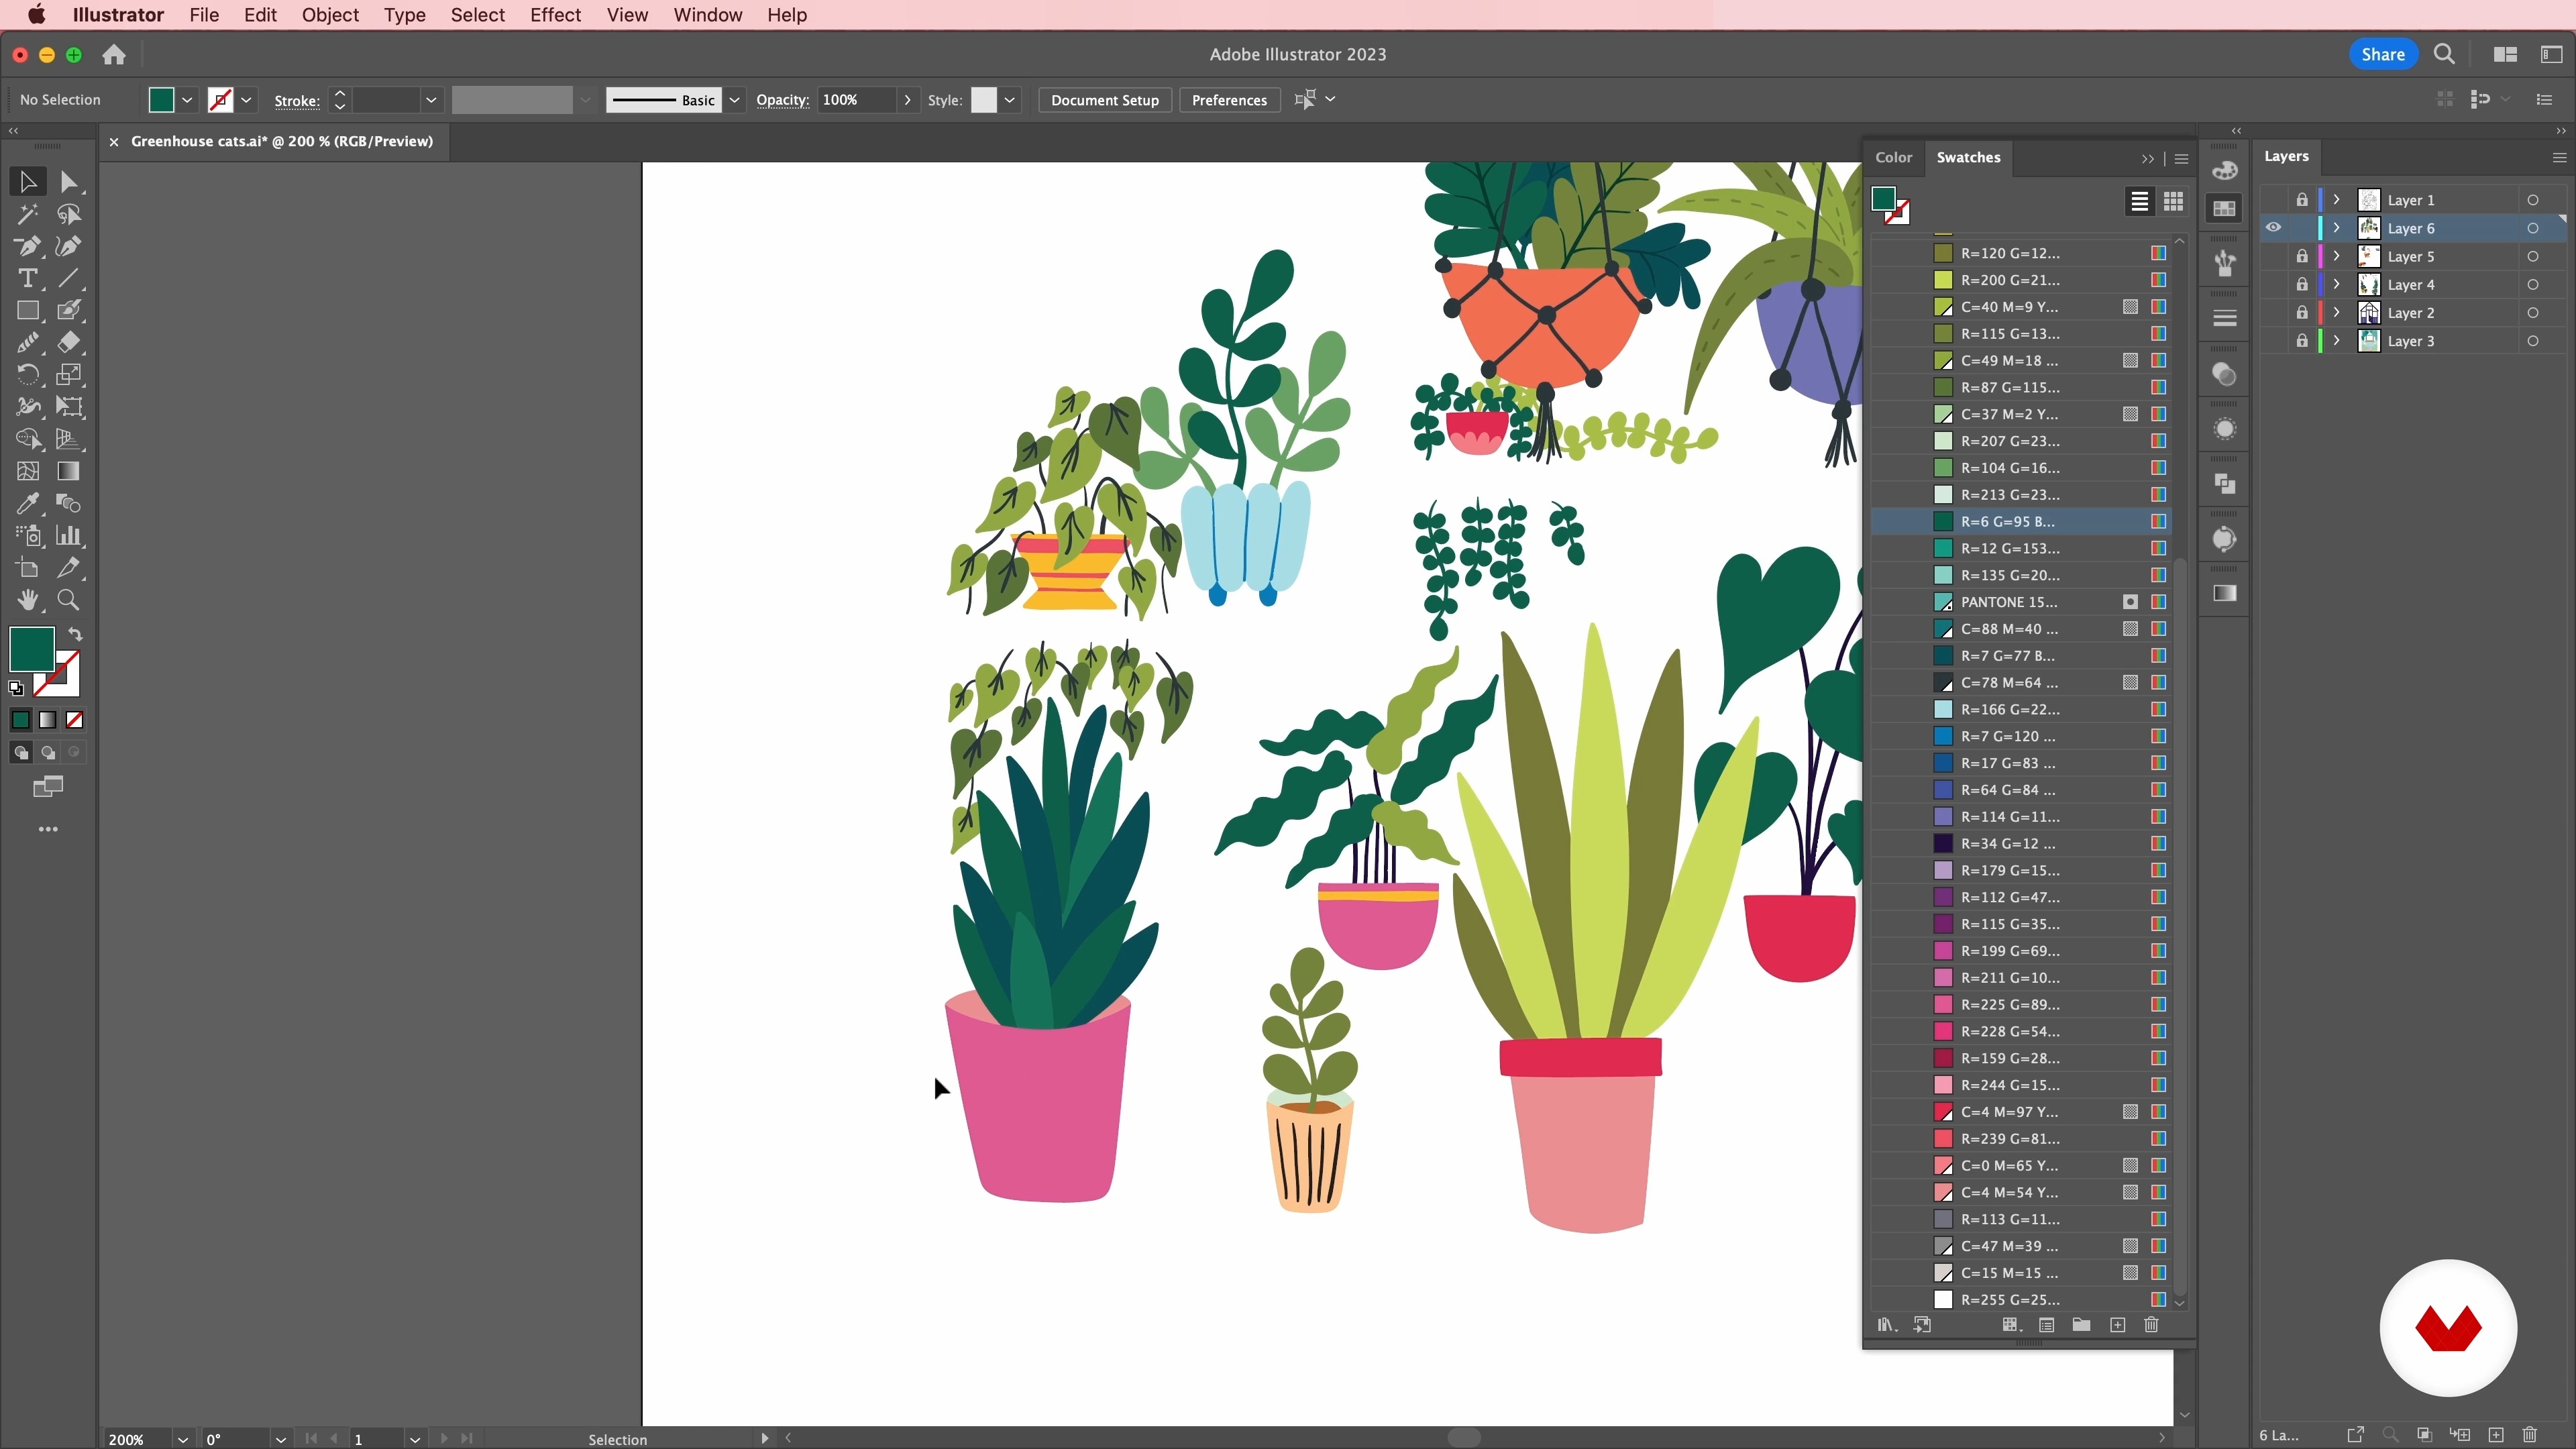Set paint mode to None
The width and height of the screenshot is (2576, 1449).
pos(75,720)
